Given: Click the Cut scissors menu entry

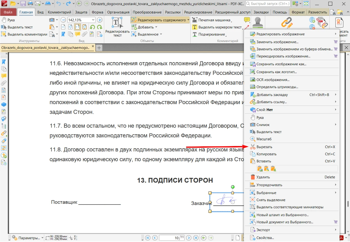Looking at the screenshot, I should 264,147.
